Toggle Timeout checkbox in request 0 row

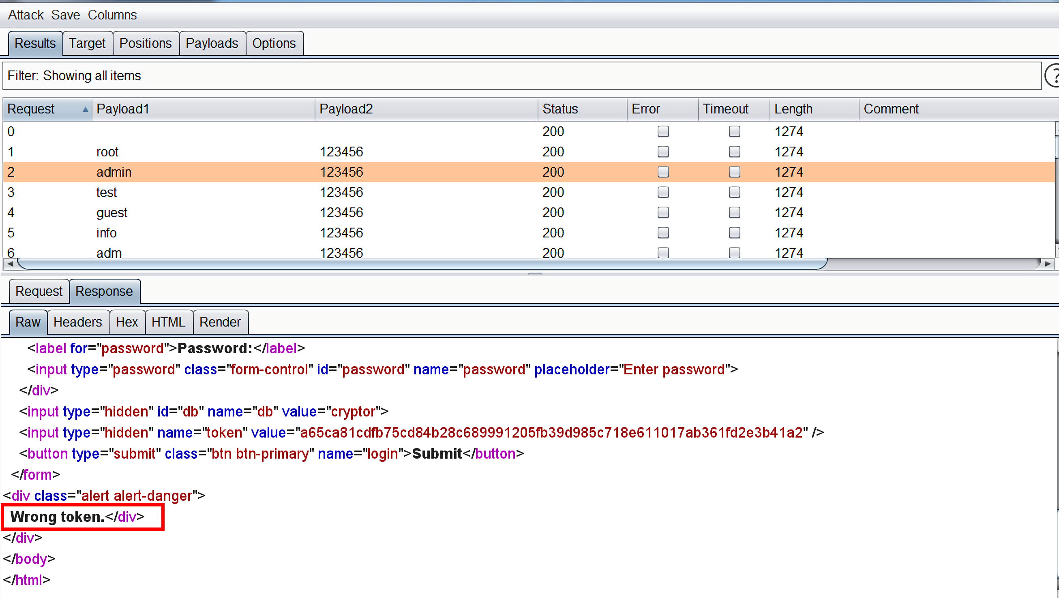click(x=735, y=131)
